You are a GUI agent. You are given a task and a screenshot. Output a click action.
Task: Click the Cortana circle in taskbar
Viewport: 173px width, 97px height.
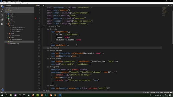6,95
